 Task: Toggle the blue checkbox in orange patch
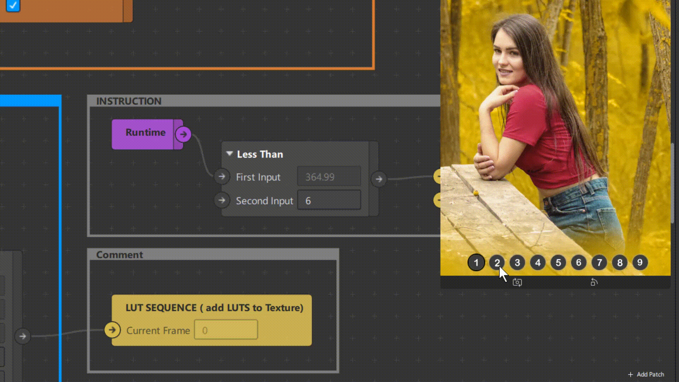[13, 5]
